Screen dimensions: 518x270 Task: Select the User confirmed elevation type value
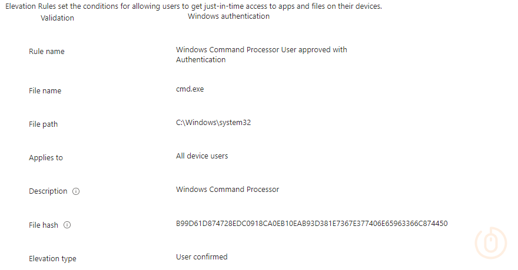201,257
